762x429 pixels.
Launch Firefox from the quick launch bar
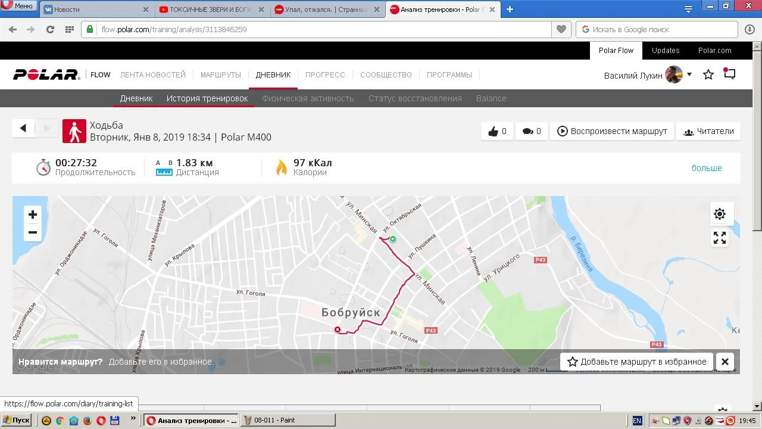click(x=87, y=420)
